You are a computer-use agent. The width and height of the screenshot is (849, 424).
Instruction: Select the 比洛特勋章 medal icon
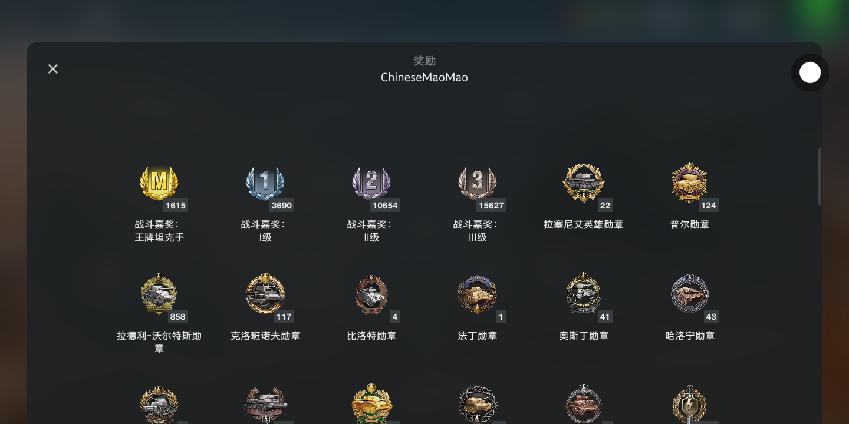(371, 294)
